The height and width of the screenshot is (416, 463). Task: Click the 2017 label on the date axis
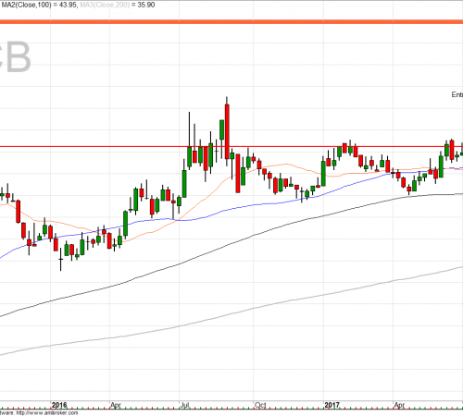pyautogui.click(x=332, y=405)
